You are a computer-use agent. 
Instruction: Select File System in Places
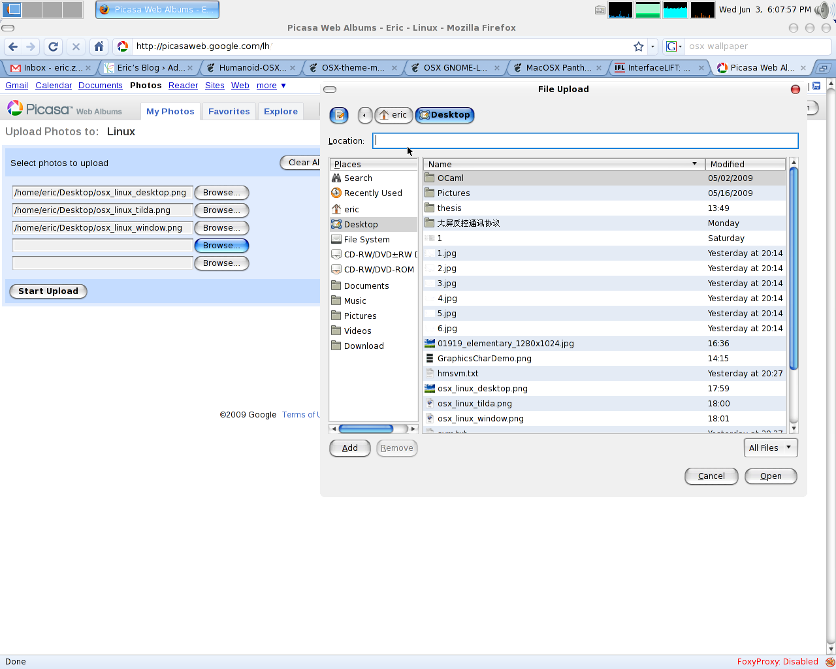[374, 240]
